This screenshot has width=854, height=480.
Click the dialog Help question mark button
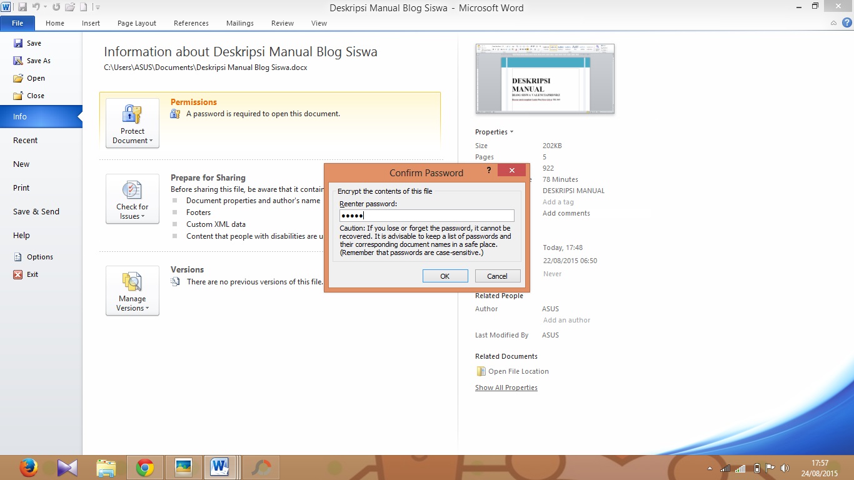coord(489,171)
